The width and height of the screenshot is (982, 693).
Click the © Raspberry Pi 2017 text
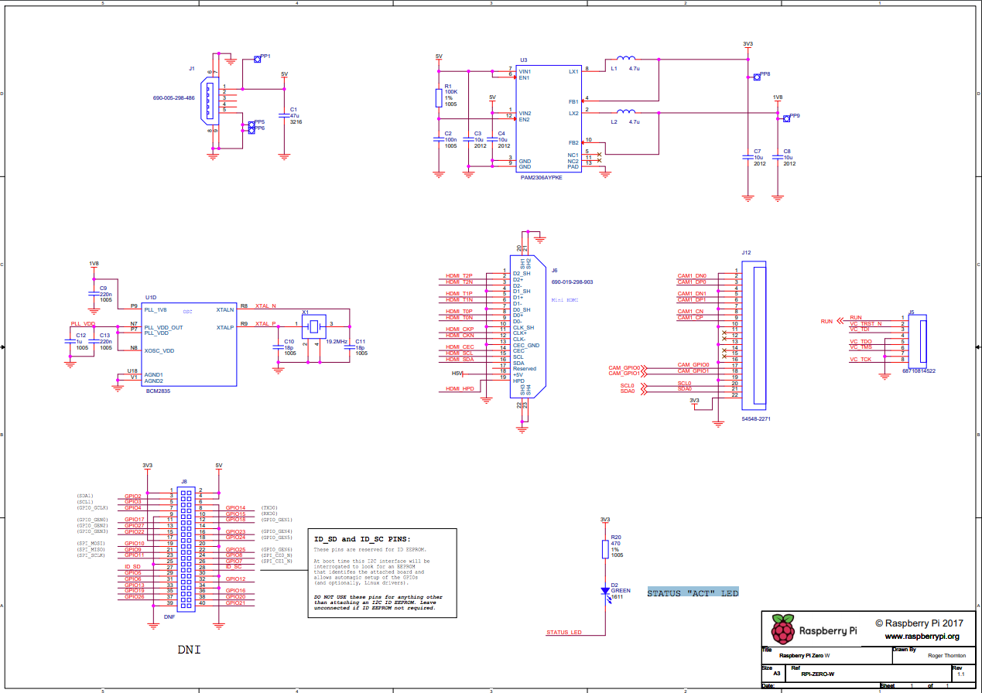(x=919, y=623)
